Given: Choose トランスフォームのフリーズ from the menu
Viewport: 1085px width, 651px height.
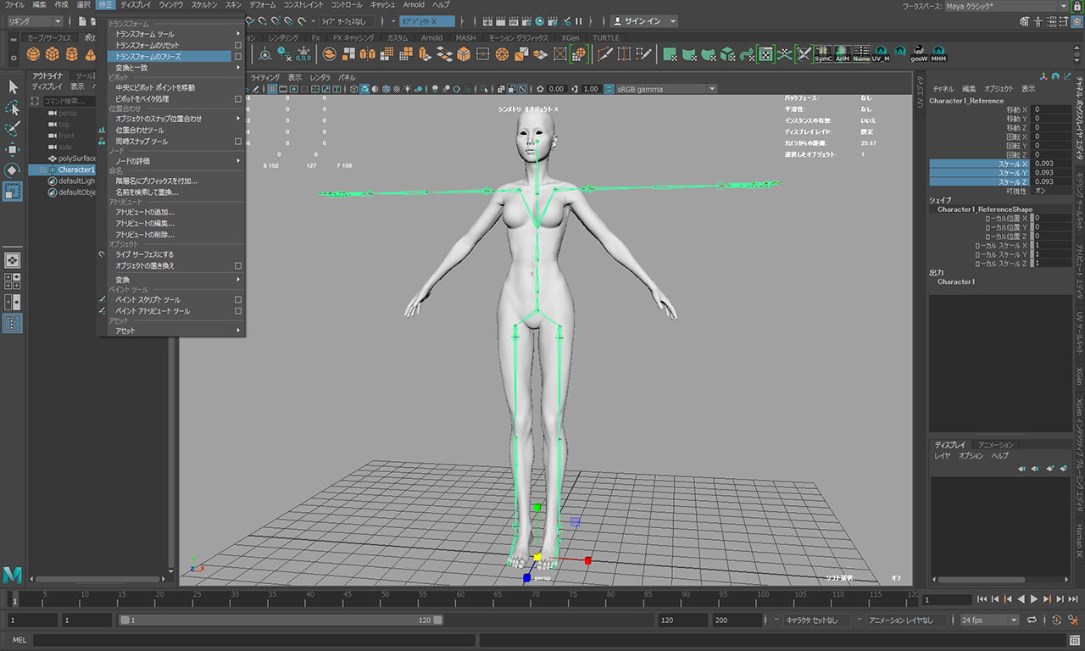Looking at the screenshot, I should tap(148, 56).
